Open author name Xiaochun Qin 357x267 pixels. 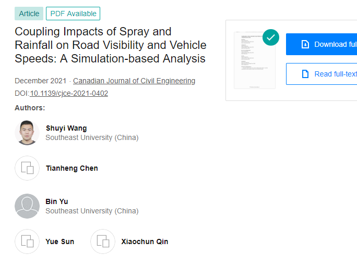145,241
